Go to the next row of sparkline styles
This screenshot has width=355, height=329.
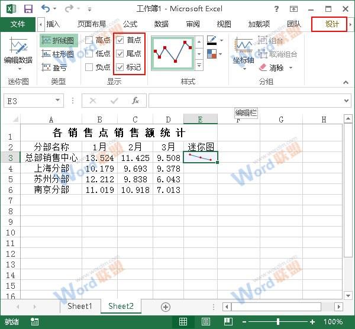coord(199,54)
